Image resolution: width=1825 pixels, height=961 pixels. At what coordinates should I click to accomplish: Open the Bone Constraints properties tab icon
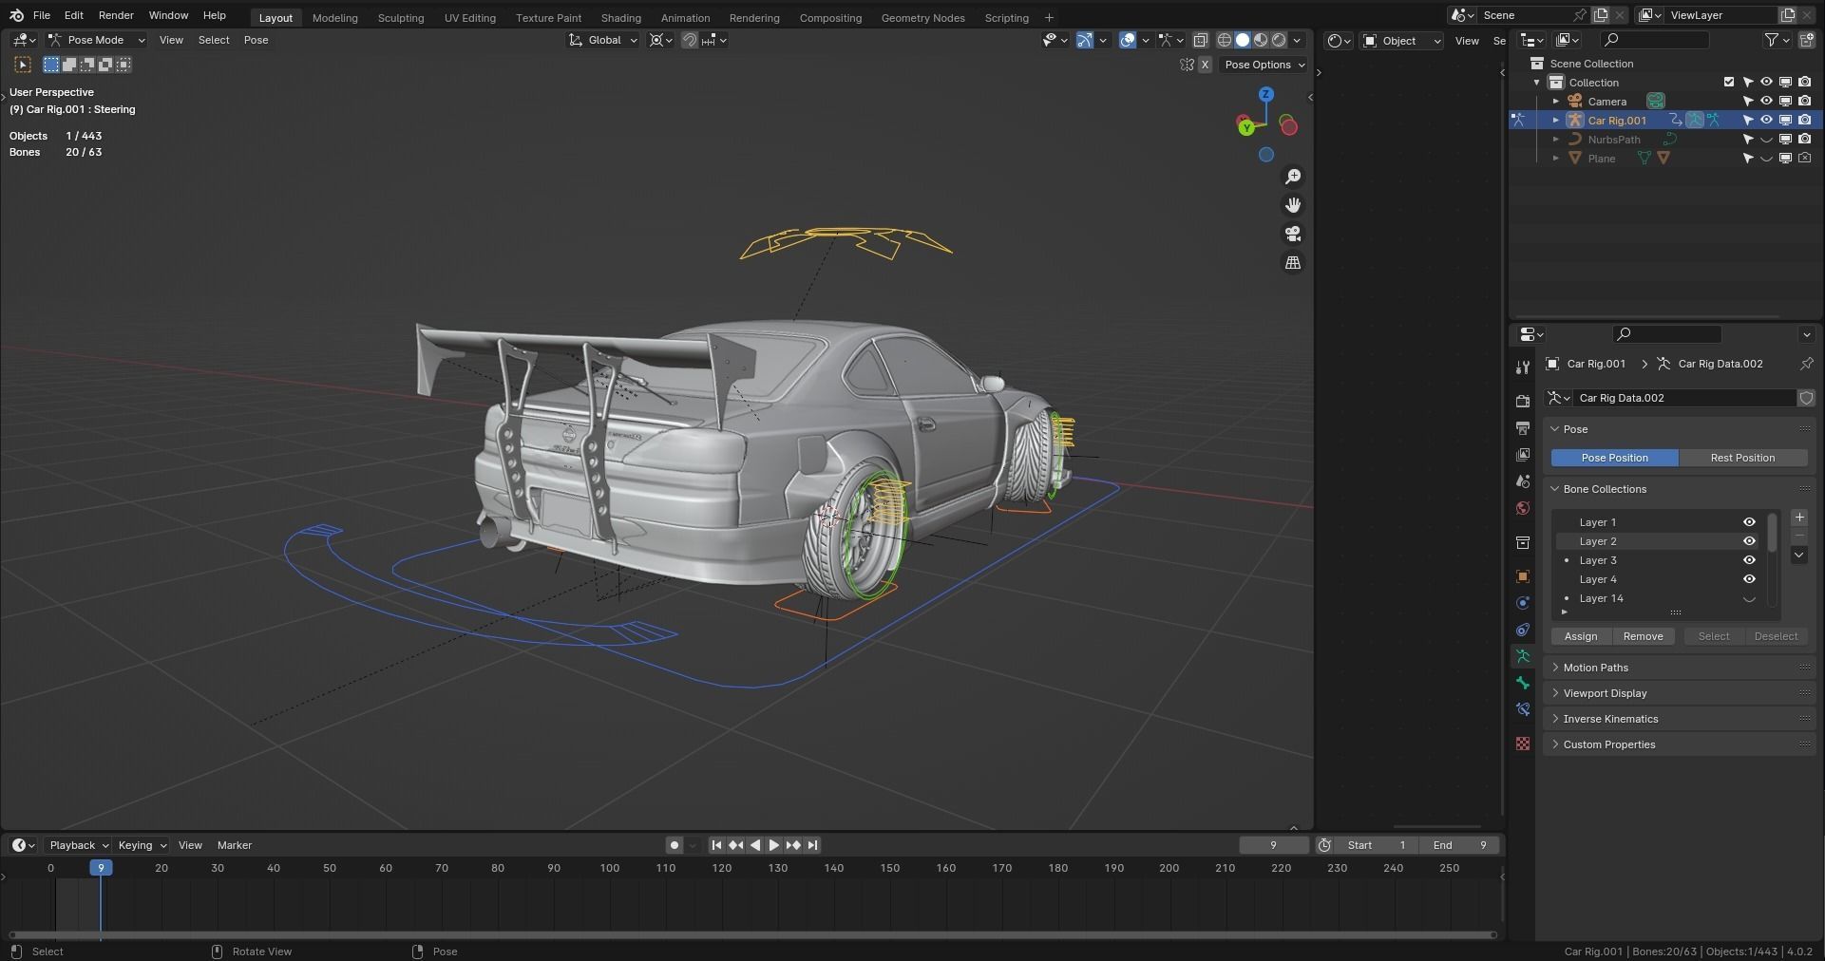[x=1523, y=709]
